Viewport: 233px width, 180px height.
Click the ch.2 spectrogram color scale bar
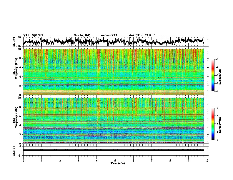coord(213,124)
